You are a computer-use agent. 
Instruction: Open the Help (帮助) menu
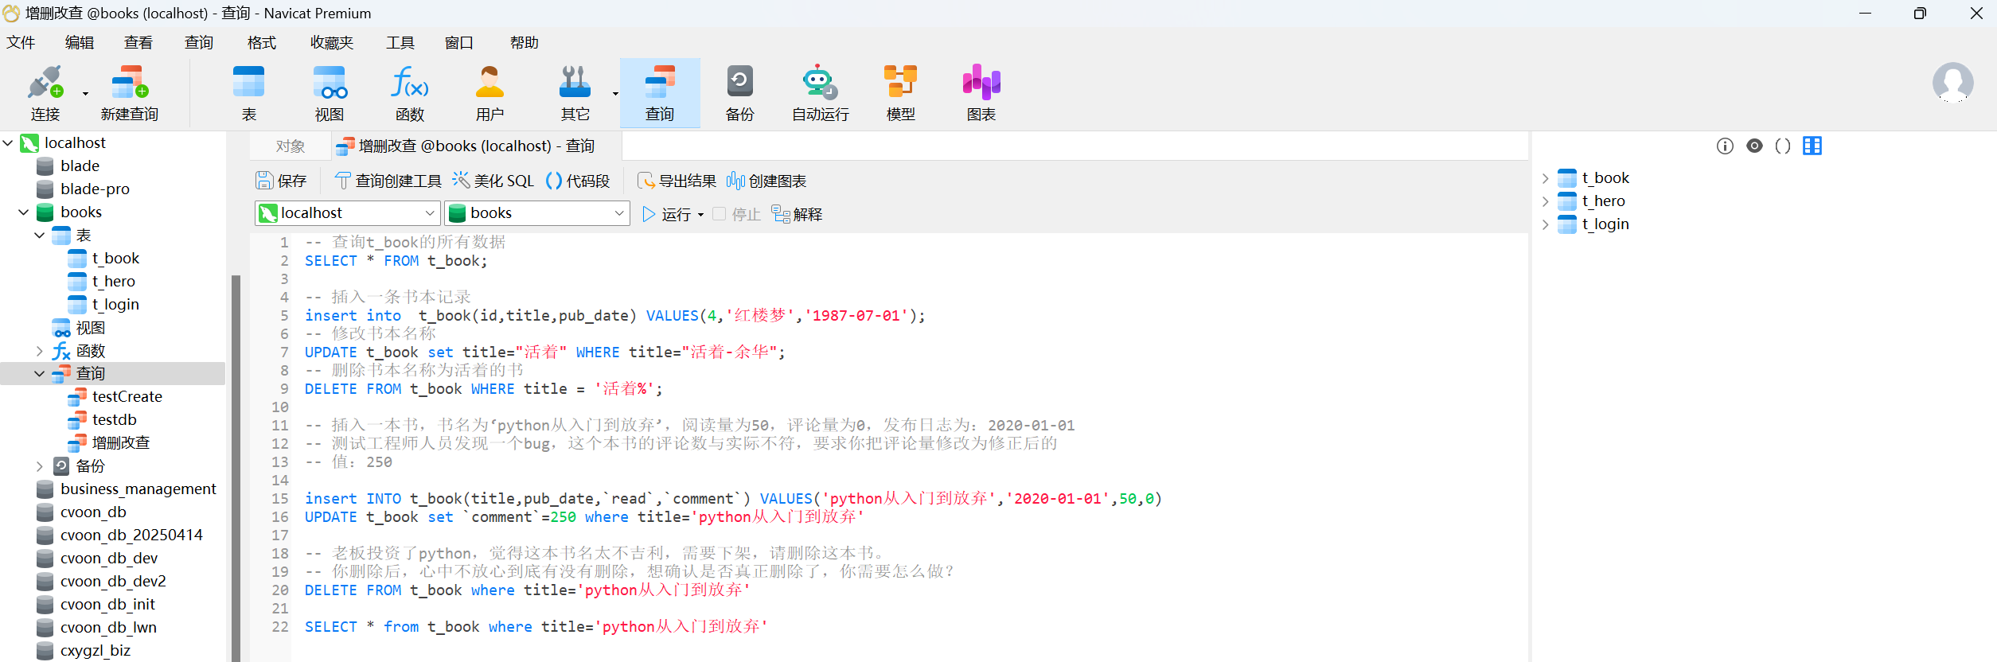[x=524, y=42]
